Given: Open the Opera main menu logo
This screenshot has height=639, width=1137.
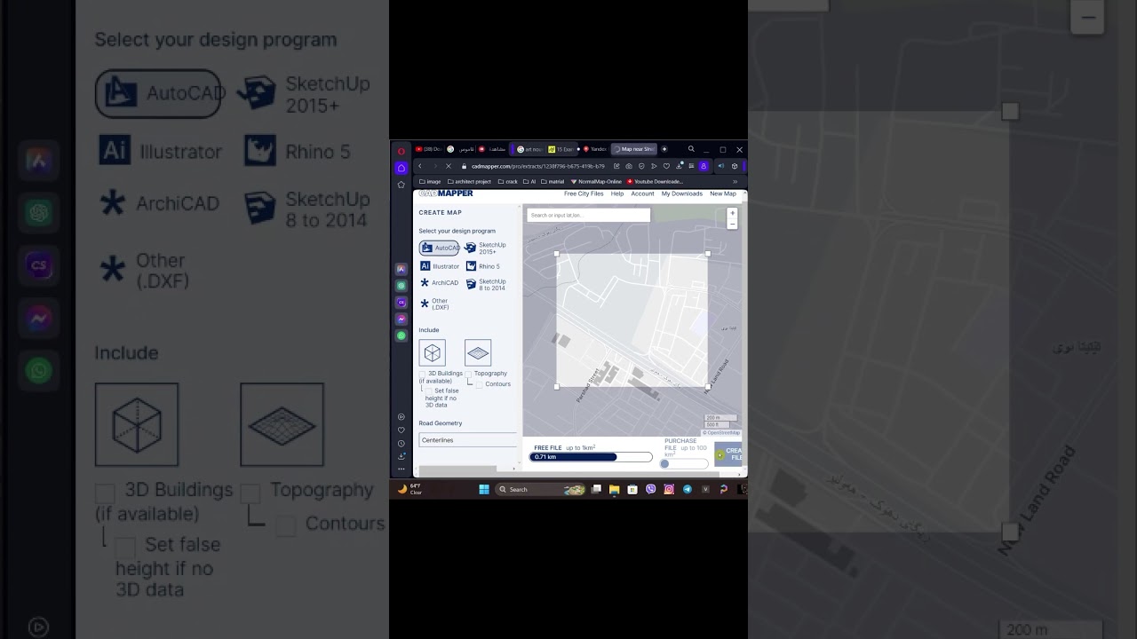Looking at the screenshot, I should click(x=401, y=150).
